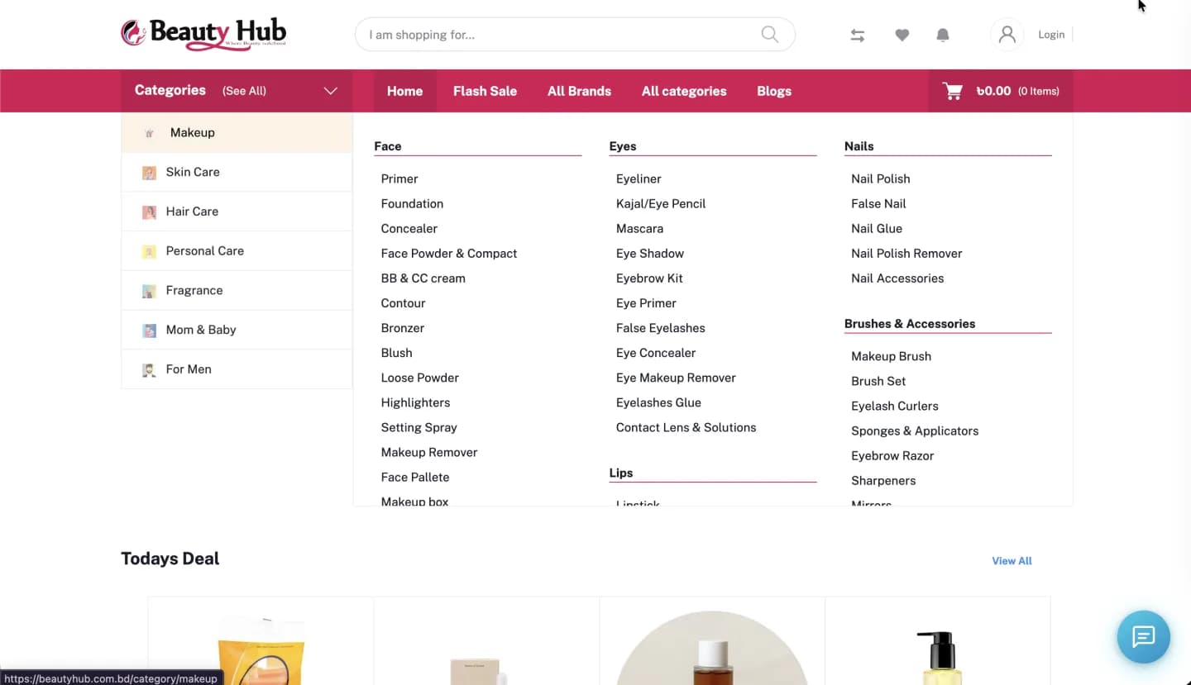Click the Eyes section heading
Image resolution: width=1191 pixels, height=685 pixels.
(623, 146)
